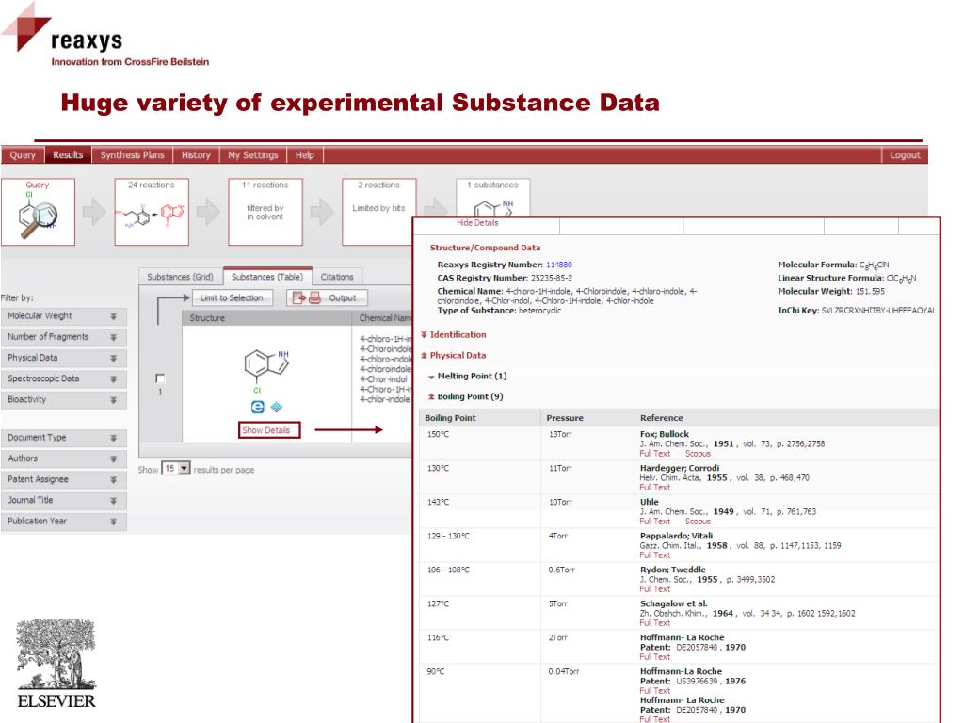
Task: Expand the Physical Data filter
Action: 64,358
